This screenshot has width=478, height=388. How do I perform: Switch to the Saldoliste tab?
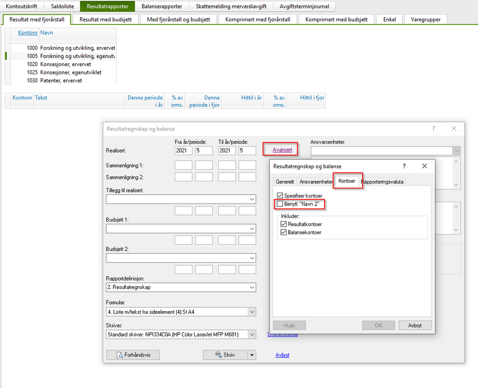coord(62,6)
